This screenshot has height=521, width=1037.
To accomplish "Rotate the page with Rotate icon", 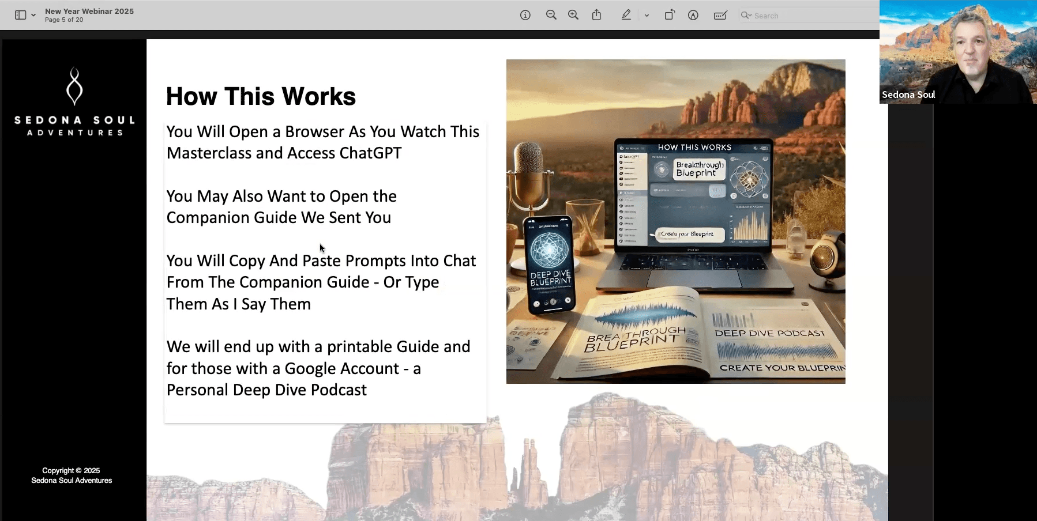I will click(x=669, y=15).
